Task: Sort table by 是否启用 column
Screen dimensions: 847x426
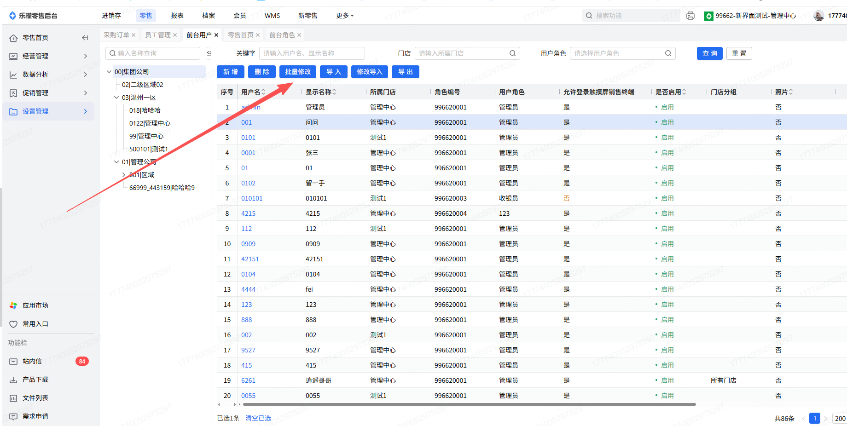Action: (x=684, y=92)
